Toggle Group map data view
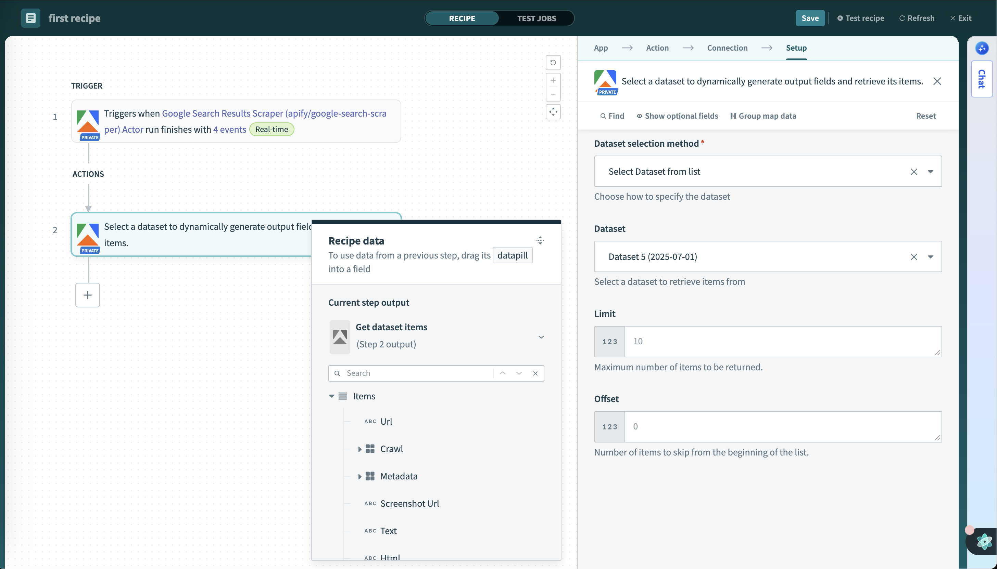 click(x=763, y=116)
